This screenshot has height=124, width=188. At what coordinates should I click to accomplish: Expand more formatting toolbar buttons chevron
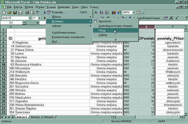tap(186, 18)
